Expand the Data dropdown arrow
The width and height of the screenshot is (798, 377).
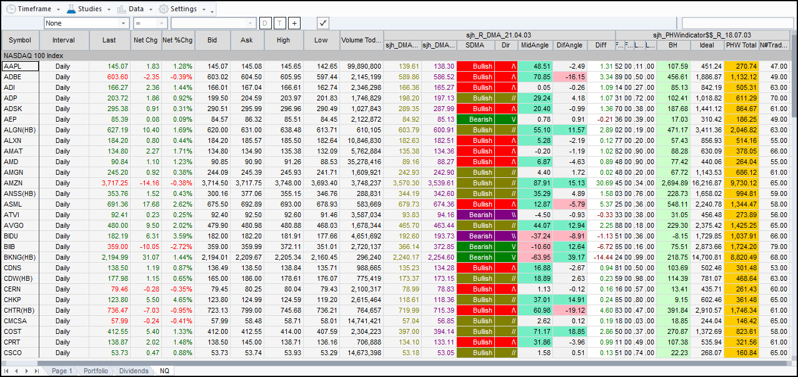[149, 9]
